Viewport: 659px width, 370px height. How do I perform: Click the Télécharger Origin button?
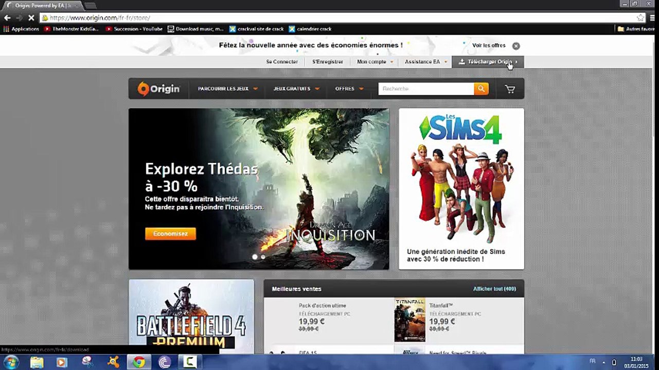click(x=488, y=62)
